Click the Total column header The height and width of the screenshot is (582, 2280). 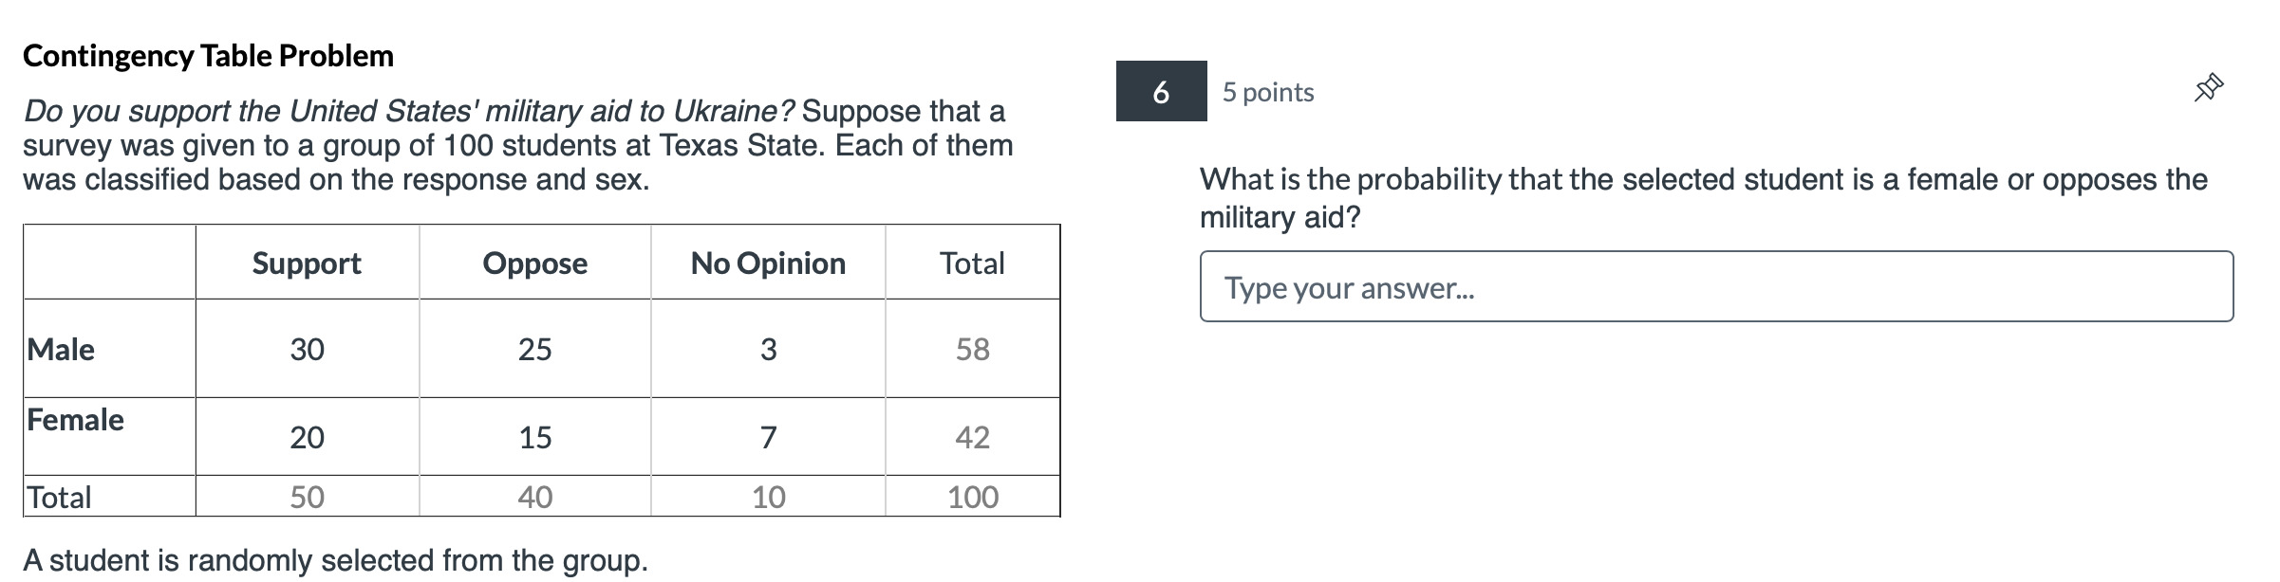point(971,264)
